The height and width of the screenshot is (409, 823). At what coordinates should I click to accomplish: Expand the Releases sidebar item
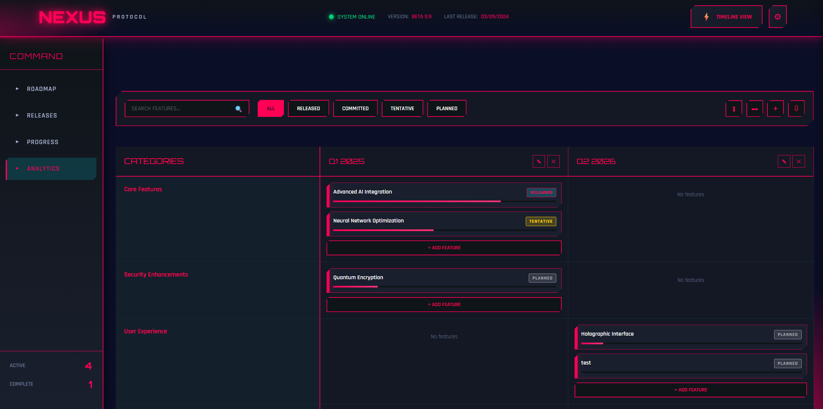pyautogui.click(x=42, y=116)
